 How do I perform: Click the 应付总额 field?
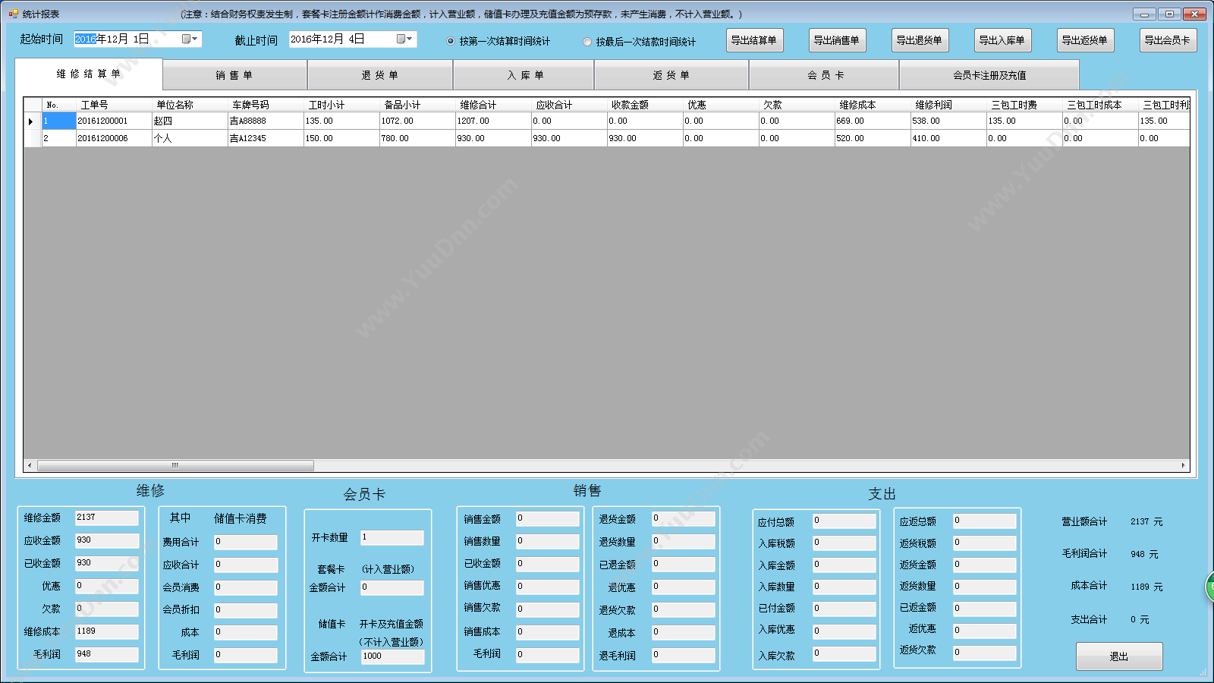coord(844,521)
